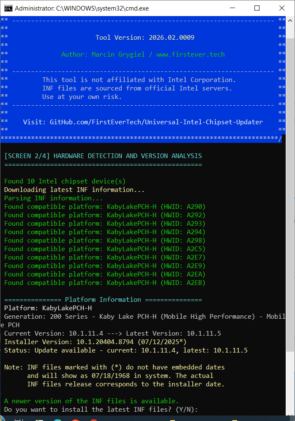295x421 pixels.
Task: Click 'INF files release corresponds to the installer date.'
Action: (x=126, y=385)
